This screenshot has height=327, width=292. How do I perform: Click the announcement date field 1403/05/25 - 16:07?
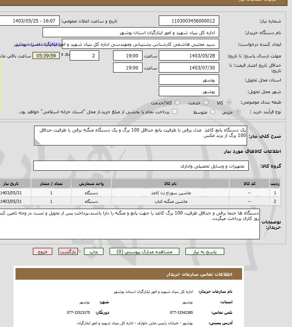click(29, 21)
